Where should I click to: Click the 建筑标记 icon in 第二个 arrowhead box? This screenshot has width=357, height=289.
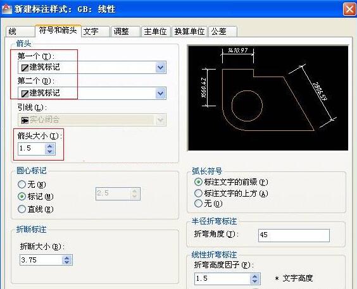coord(25,94)
